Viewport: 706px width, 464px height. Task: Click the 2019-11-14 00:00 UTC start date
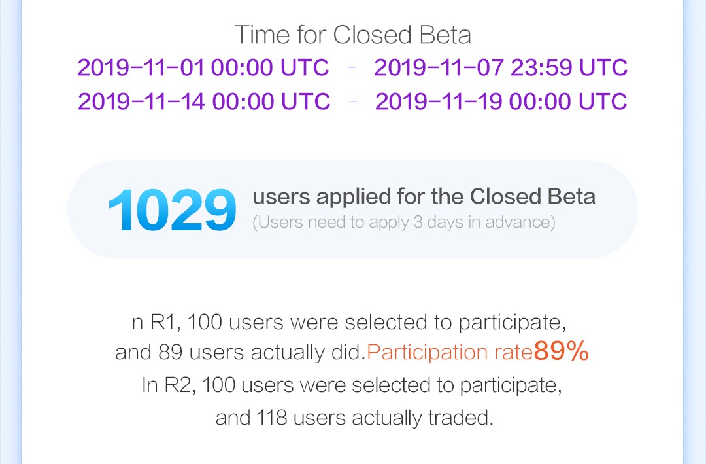point(204,101)
